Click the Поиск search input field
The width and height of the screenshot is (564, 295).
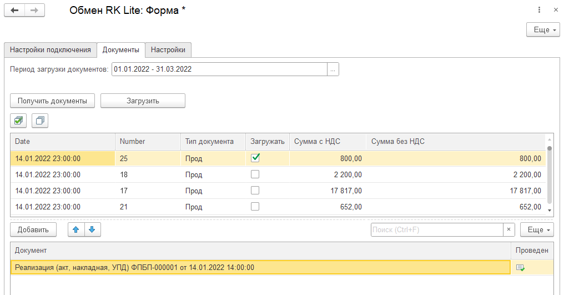pos(437,229)
